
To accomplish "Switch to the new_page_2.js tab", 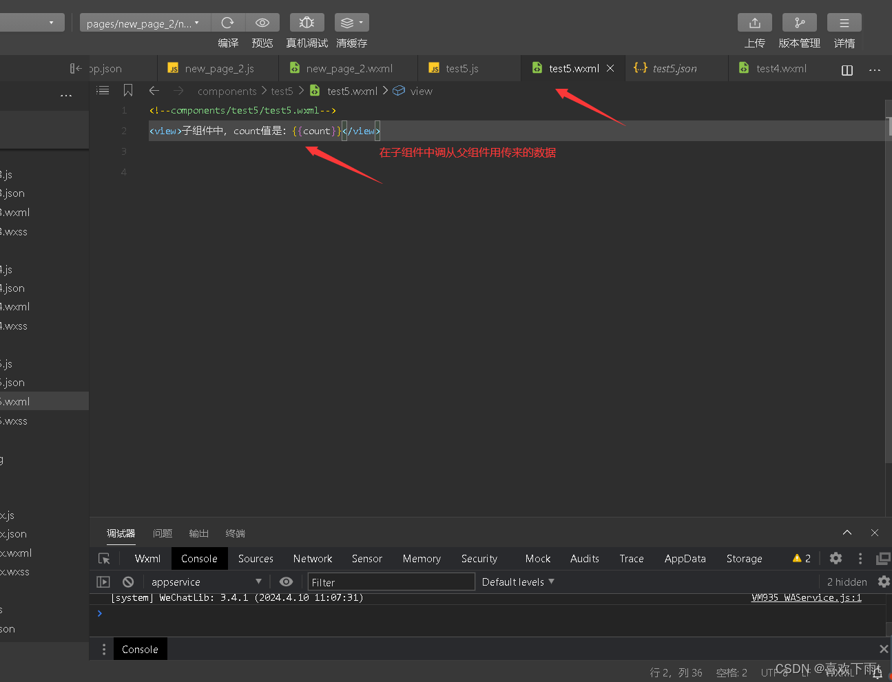I will pos(219,68).
